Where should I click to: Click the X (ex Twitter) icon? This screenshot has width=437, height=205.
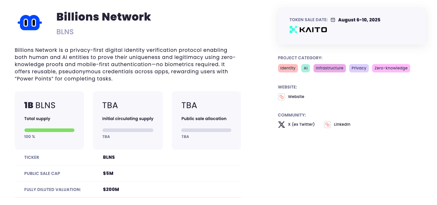coord(281,124)
